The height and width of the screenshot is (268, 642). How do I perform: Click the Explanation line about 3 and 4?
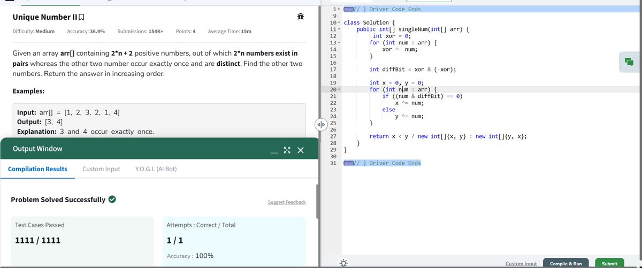(86, 131)
